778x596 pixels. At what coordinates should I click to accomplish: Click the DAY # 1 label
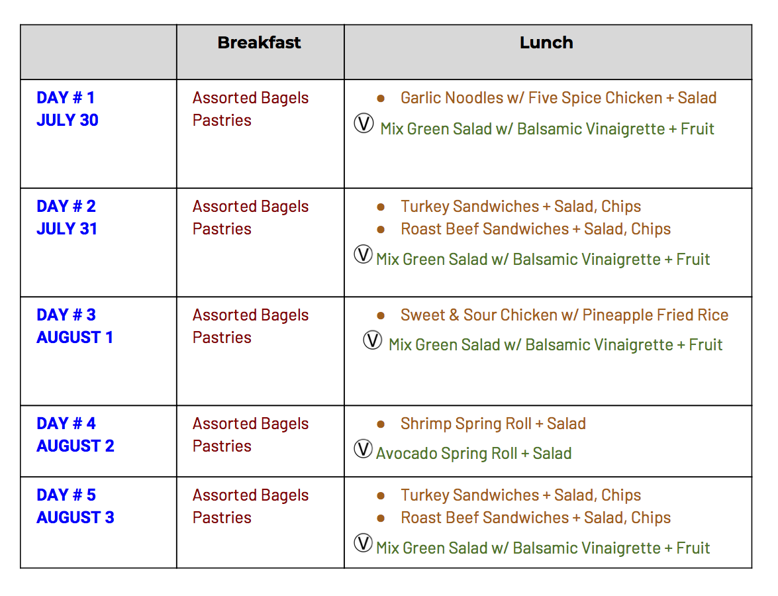[x=66, y=98]
